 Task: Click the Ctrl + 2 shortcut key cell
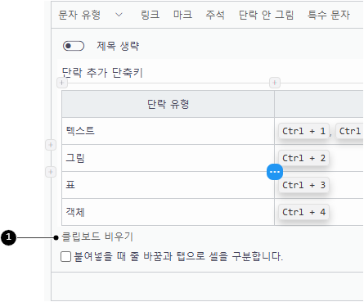coord(303,158)
